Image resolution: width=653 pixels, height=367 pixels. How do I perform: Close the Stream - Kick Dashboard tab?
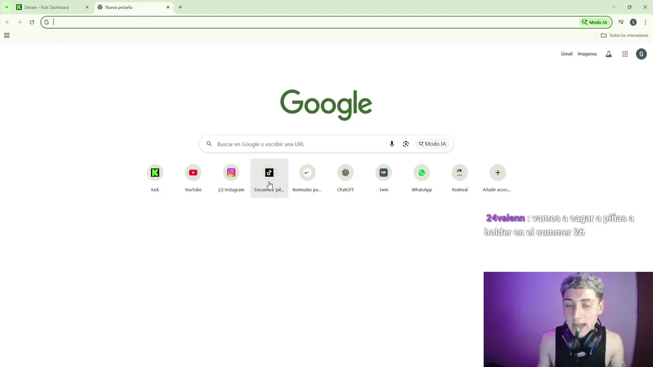pyautogui.click(x=87, y=7)
